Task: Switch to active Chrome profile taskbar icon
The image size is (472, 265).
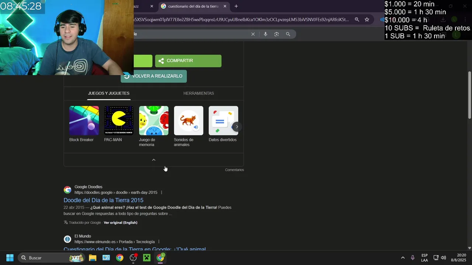Action: click(x=160, y=258)
